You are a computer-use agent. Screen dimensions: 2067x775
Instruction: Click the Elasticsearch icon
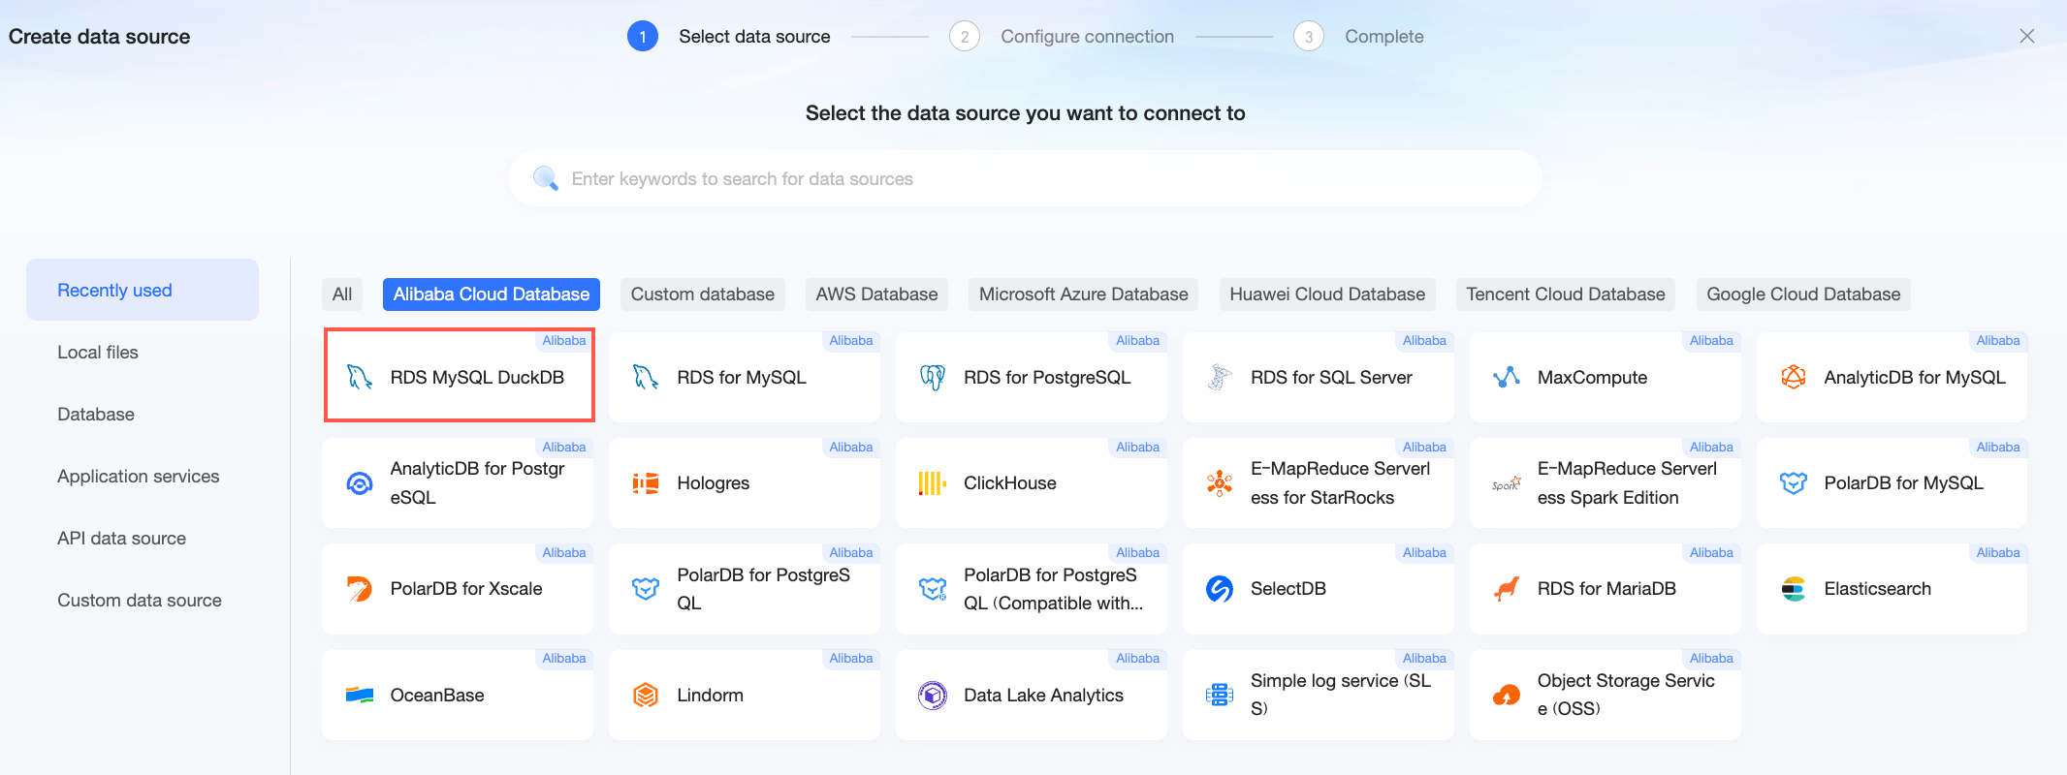[x=1794, y=589]
